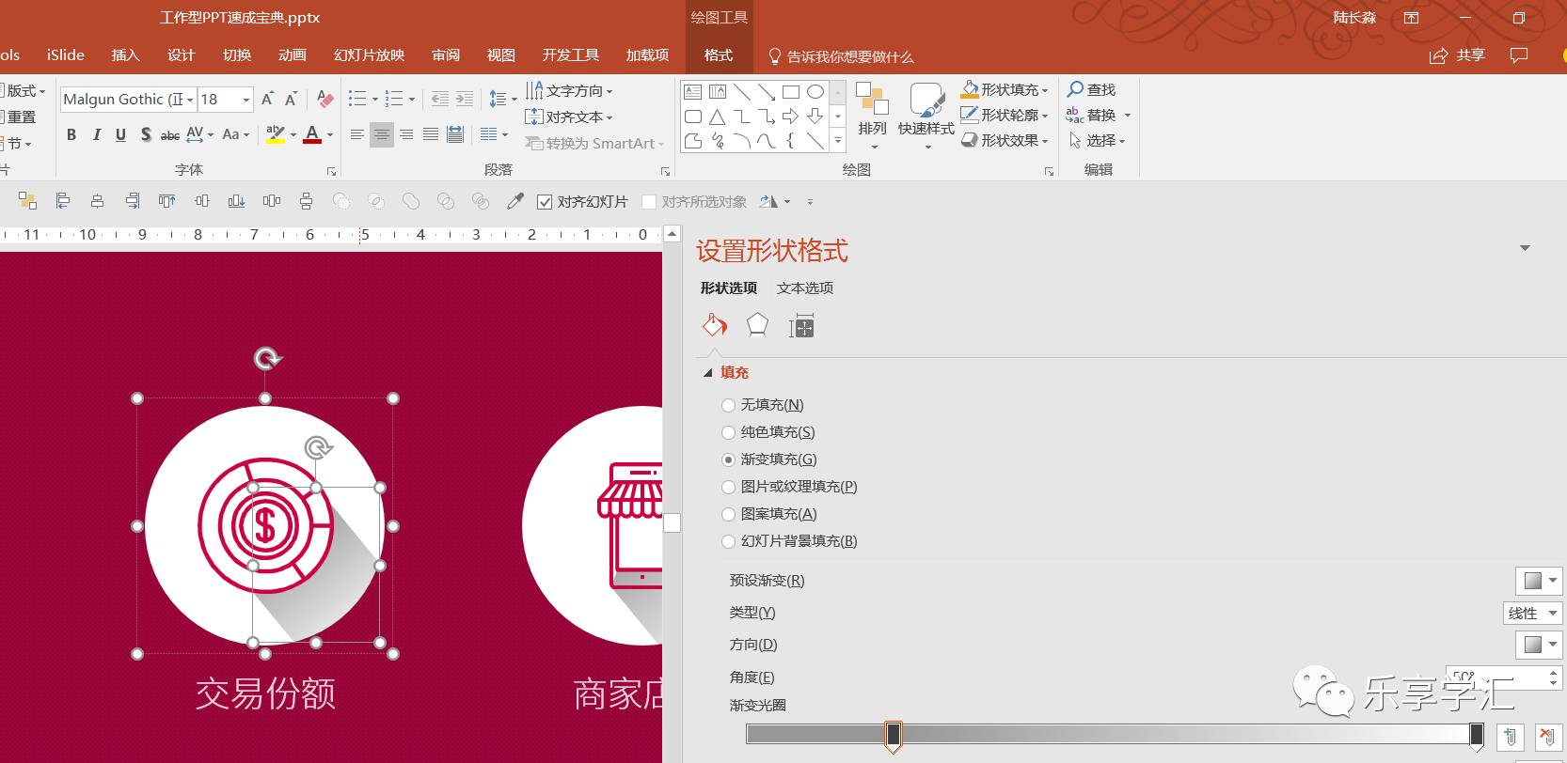Viewport: 1567px width, 763px height.
Task: Click 查找 find button
Action: pos(1091,90)
